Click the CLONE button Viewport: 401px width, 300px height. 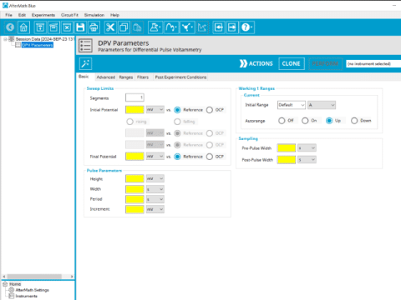(291, 63)
